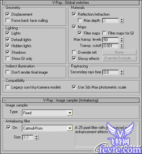Image resolution: width=142 pixels, height=154 pixels.
Task: Click the Transp. cutoff value field
Action: pyautogui.click(x=111, y=46)
